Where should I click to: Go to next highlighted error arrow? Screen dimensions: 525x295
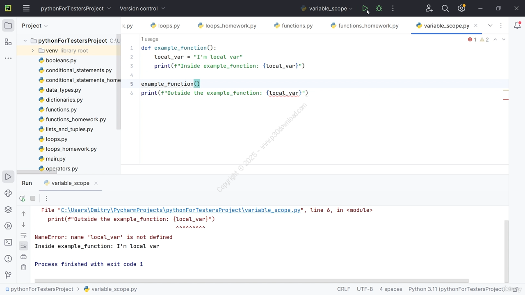coord(504,40)
